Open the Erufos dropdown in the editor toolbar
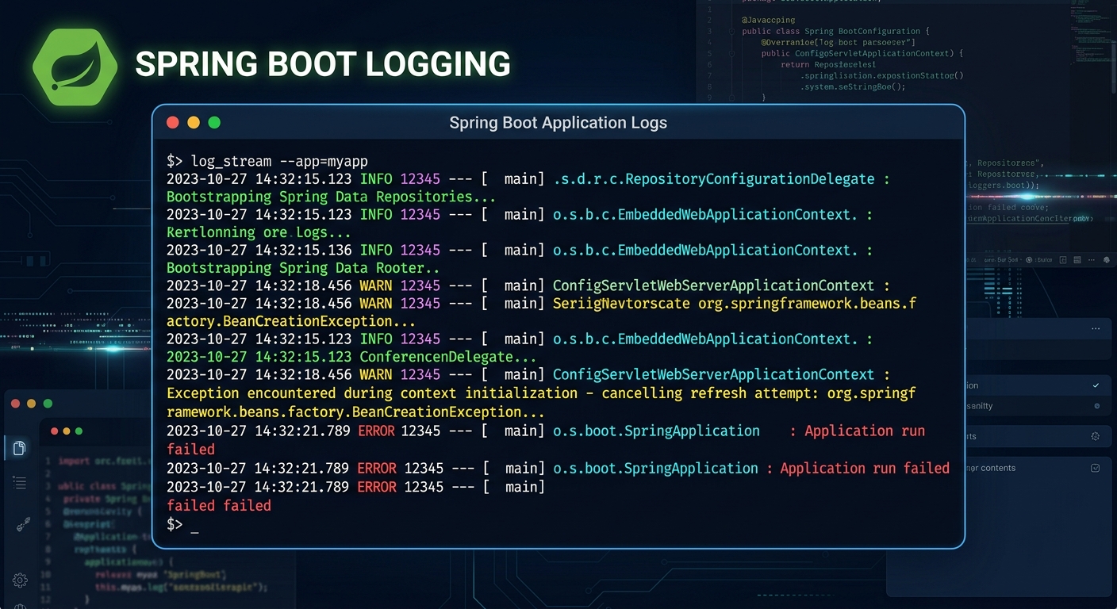This screenshot has width=1117, height=609. [x=1043, y=260]
